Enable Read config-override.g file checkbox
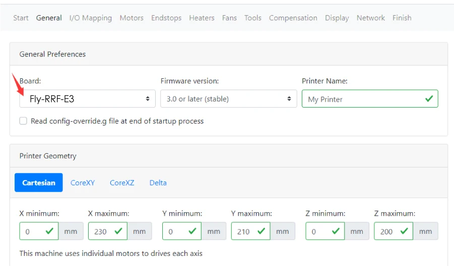Image resolution: width=454 pixels, height=266 pixels. click(x=23, y=121)
